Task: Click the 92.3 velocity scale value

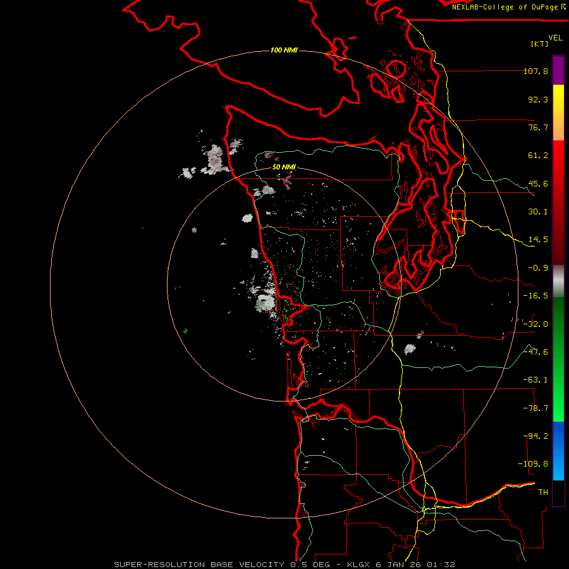Action: [x=538, y=99]
